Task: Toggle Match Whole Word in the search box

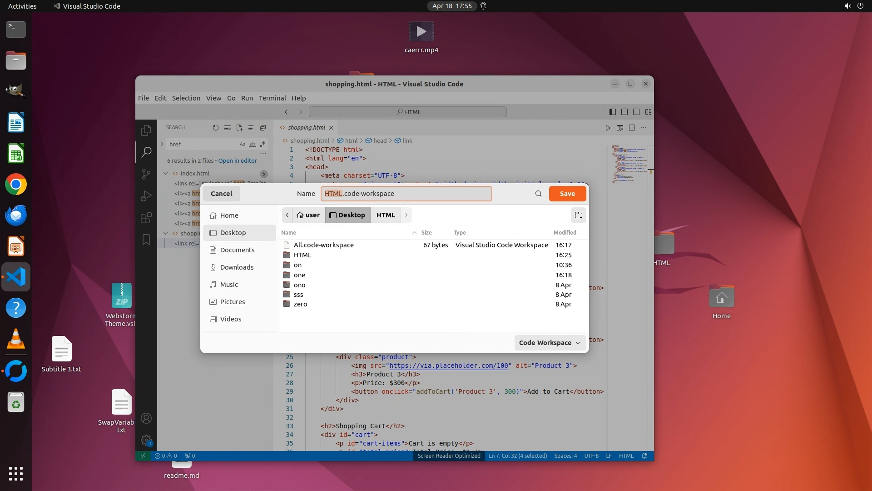Action: click(x=253, y=144)
